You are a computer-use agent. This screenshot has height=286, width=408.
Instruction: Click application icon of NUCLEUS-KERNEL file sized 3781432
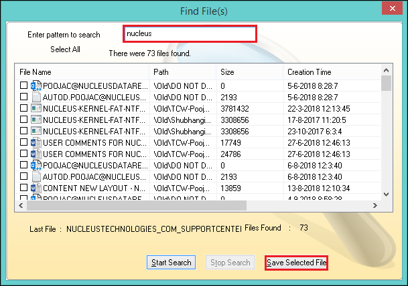click(x=36, y=108)
